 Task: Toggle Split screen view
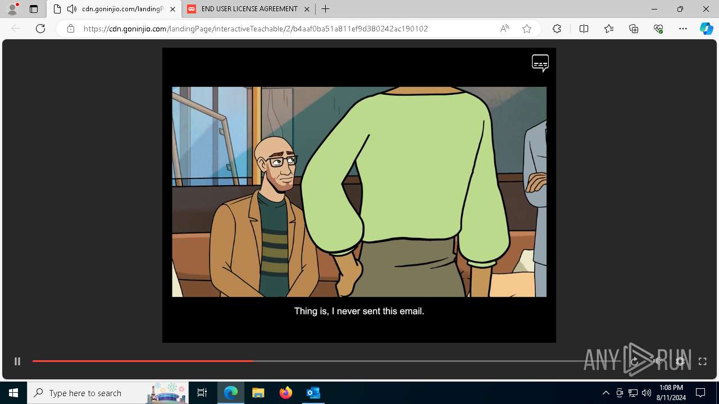click(584, 29)
